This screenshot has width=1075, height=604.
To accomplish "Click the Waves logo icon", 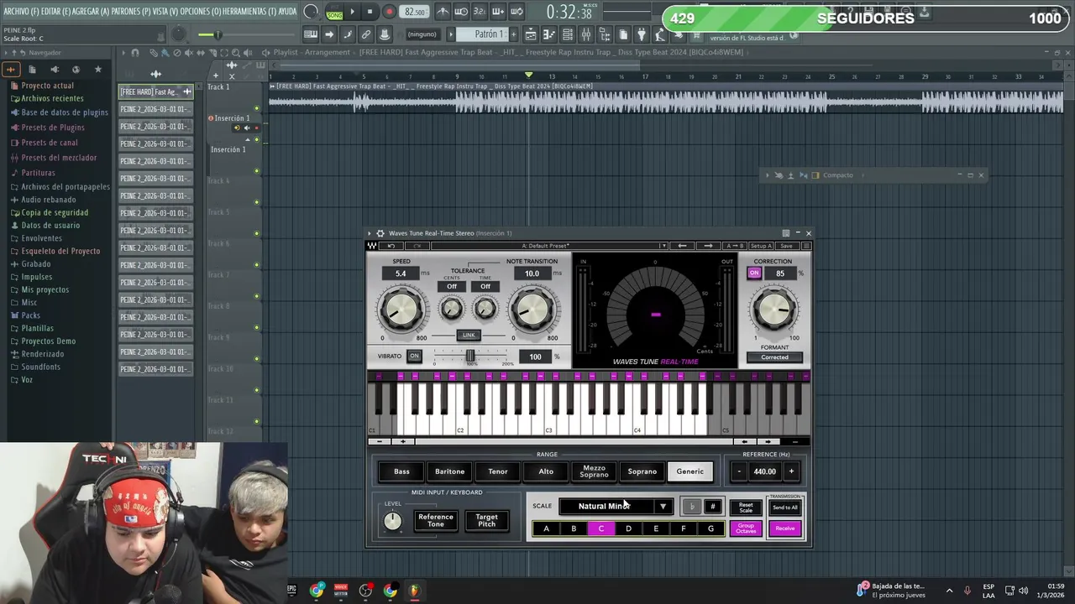I will pos(372,246).
